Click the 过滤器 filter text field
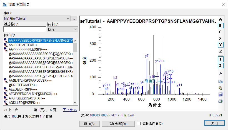228x130 pixels. [x=25, y=29]
